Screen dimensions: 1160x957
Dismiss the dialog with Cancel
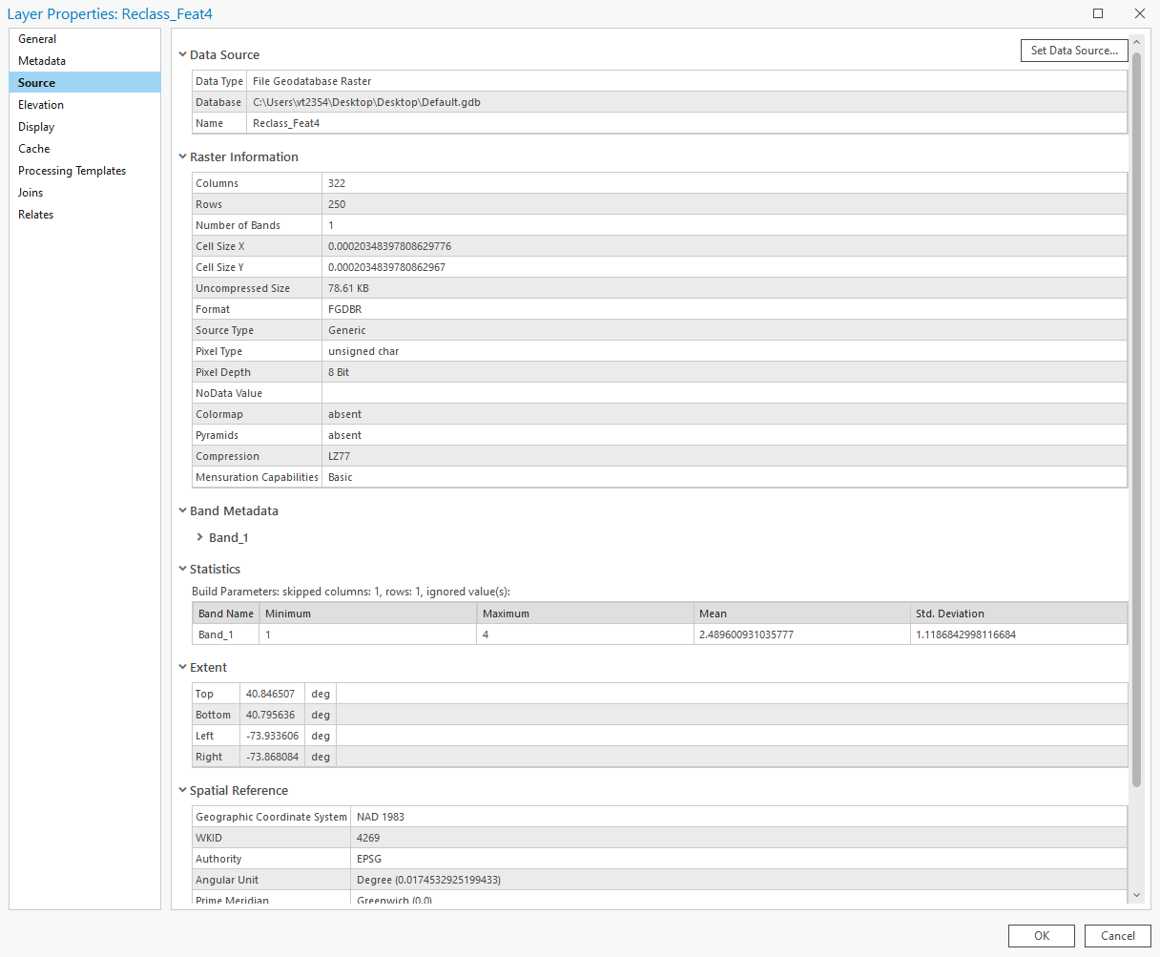[1117, 936]
